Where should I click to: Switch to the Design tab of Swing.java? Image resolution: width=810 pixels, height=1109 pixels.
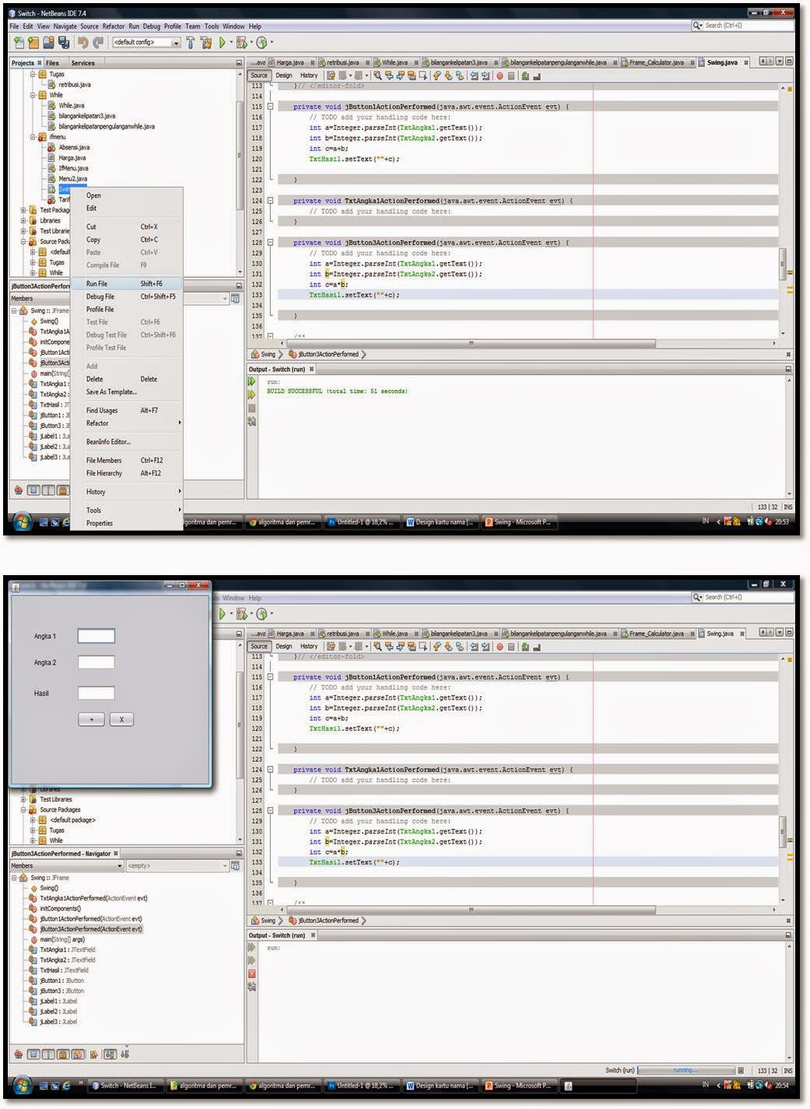click(283, 75)
